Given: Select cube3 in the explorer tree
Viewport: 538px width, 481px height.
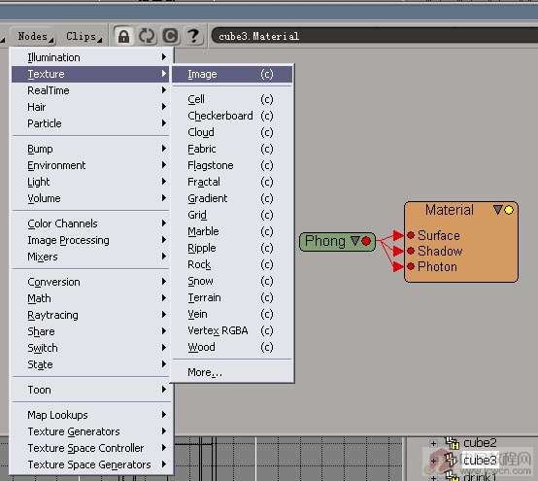Looking at the screenshot, I should click(480, 460).
